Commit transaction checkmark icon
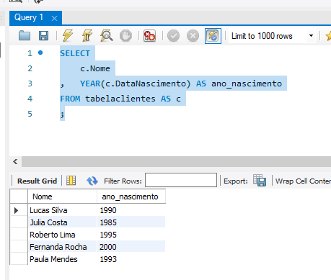Viewport: 331px width, 280px height. [x=173, y=36]
